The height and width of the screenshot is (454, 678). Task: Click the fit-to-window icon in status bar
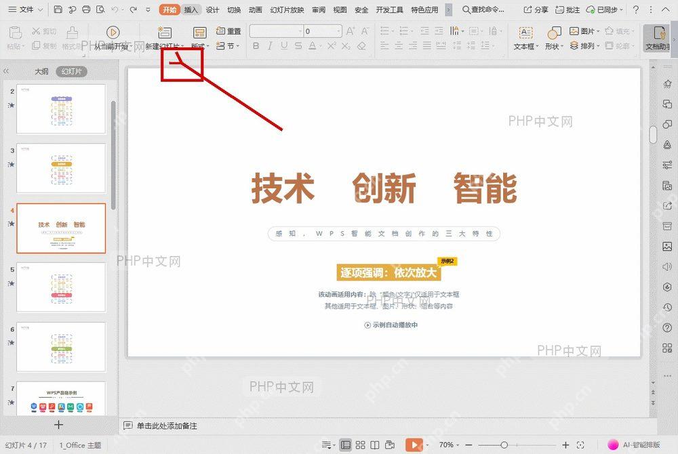pos(581,445)
